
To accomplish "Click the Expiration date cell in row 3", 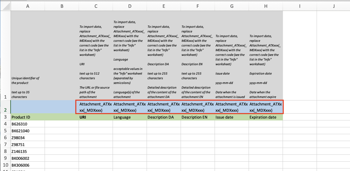I will click(266, 117).
